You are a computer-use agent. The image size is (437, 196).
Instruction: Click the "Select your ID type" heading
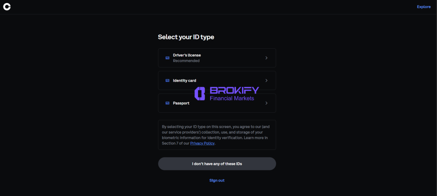click(186, 37)
